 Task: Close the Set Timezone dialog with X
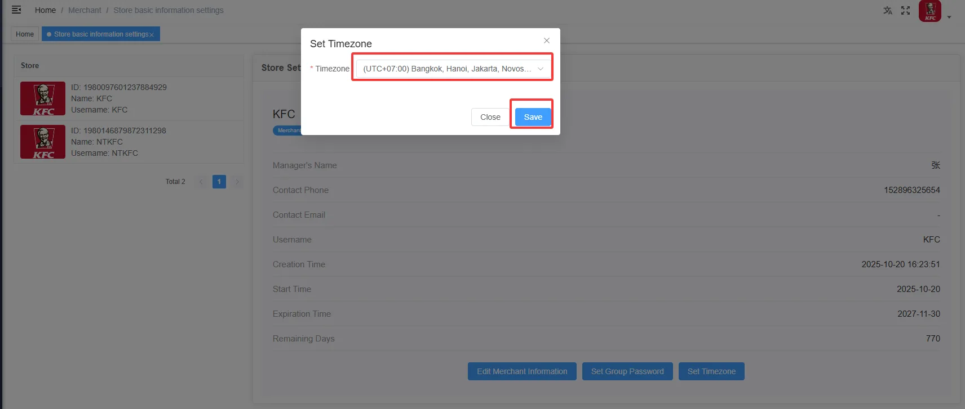click(x=547, y=41)
